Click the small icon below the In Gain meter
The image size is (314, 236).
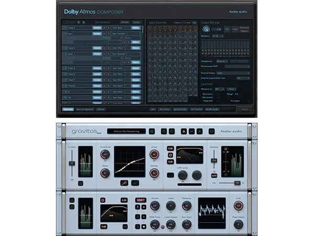pos(81,183)
